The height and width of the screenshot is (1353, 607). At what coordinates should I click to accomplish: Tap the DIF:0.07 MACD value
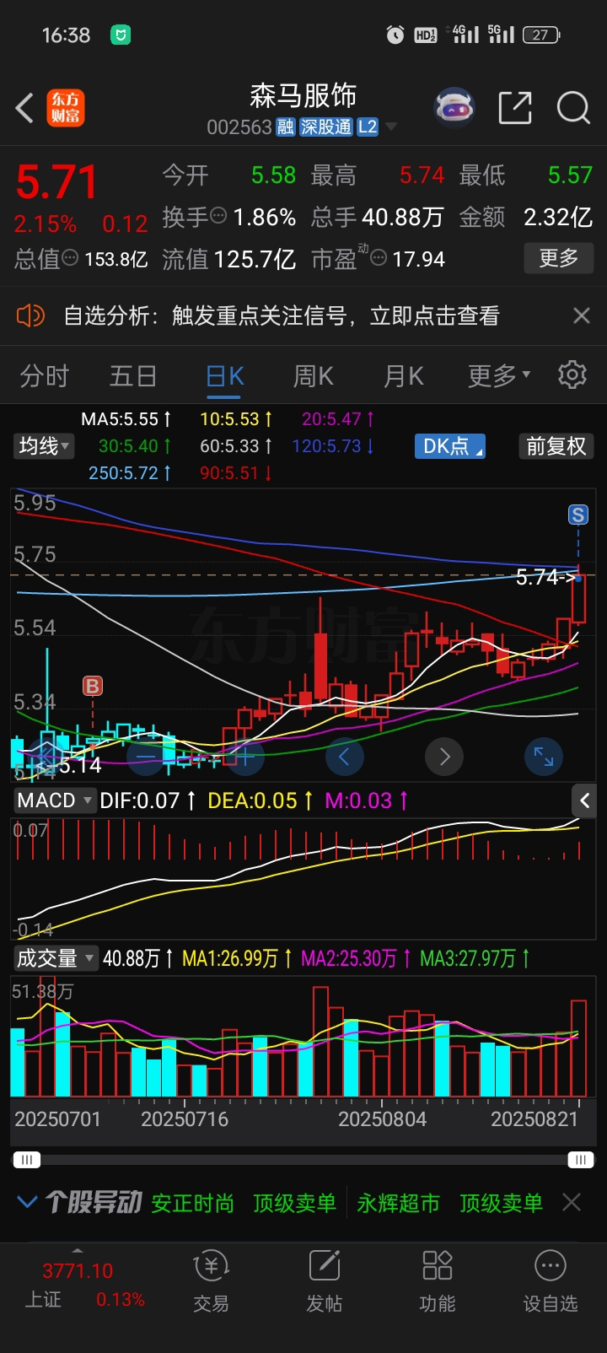click(148, 800)
